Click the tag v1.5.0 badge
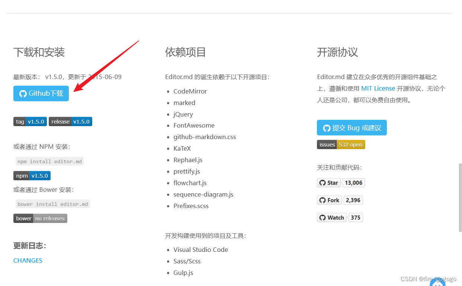The image size is (462, 286). 30,122
